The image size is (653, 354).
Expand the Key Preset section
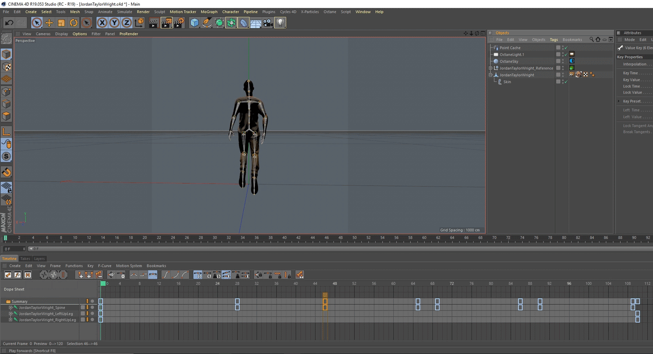click(619, 101)
